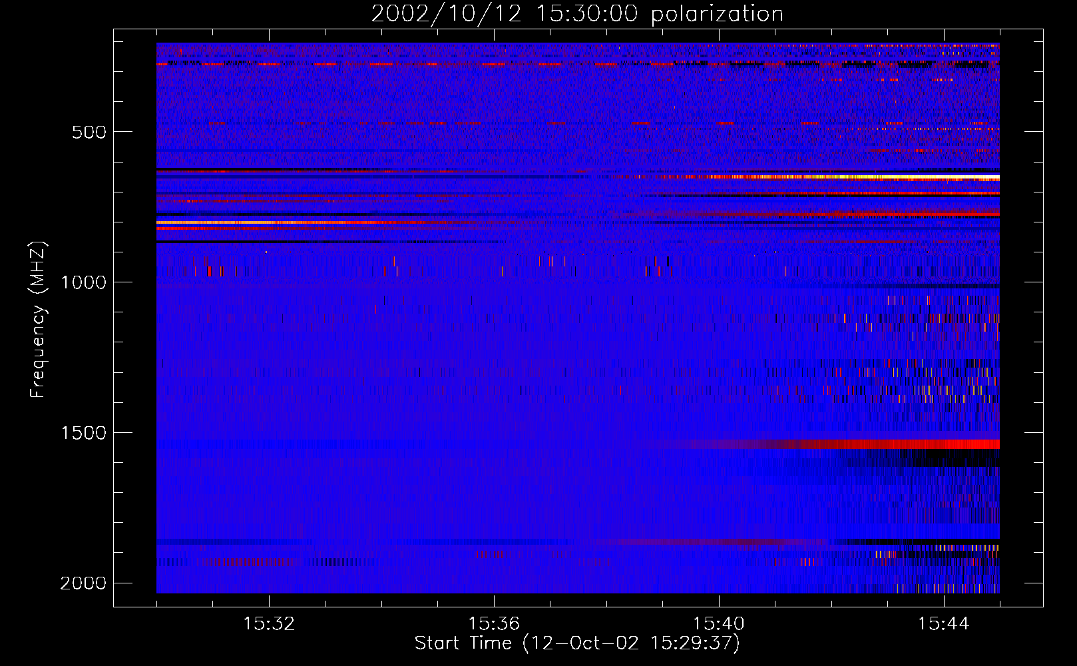This screenshot has width=1077, height=666.
Task: Click the 1000 frequency tick label
Action: point(83,282)
